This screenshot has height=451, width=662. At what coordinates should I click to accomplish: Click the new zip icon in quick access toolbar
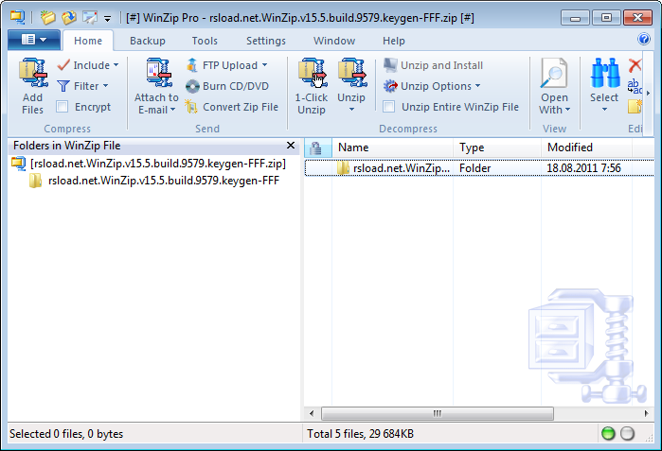(x=47, y=17)
